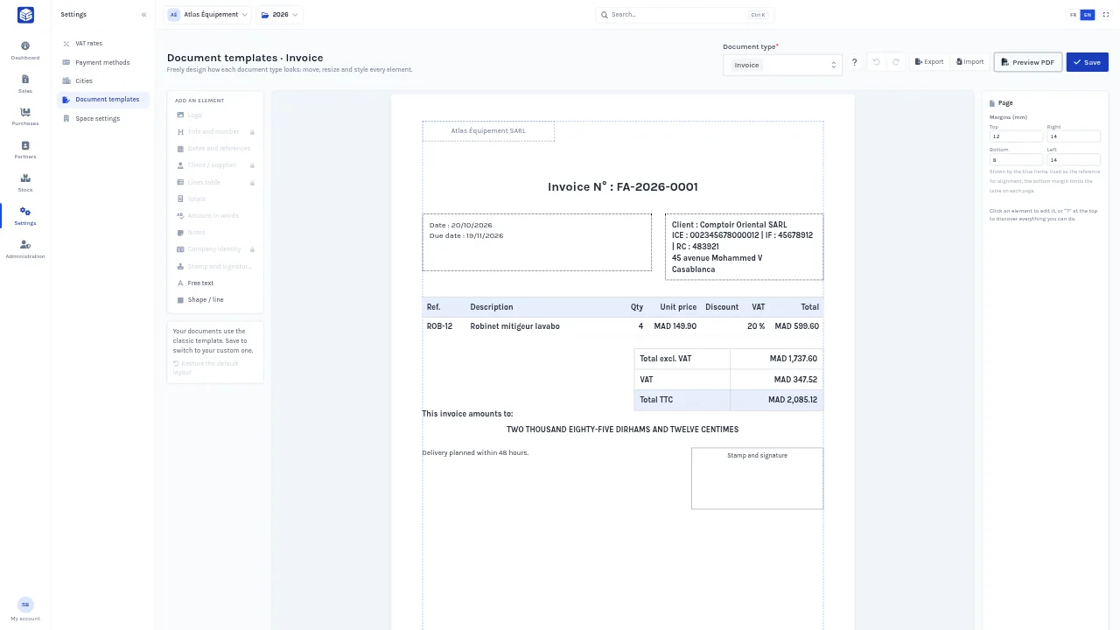Click the redo arrow icon
1120x630 pixels.
coord(895,62)
